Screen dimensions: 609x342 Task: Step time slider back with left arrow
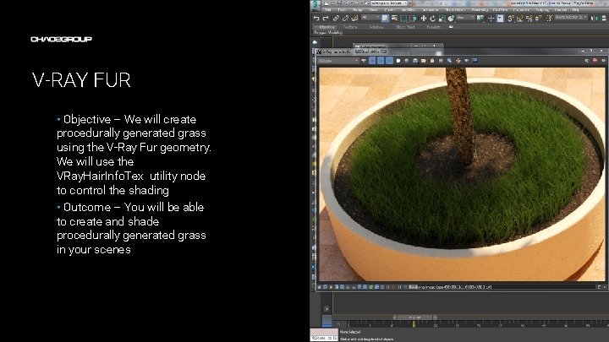click(x=395, y=318)
